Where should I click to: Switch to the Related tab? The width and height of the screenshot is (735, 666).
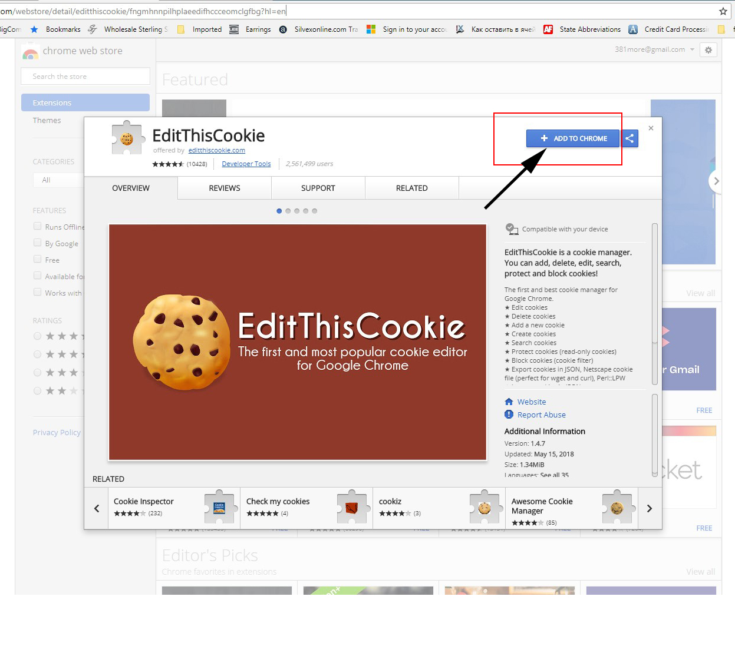(x=412, y=188)
